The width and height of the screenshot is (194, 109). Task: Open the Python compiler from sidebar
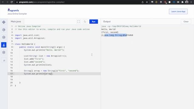[4, 22]
